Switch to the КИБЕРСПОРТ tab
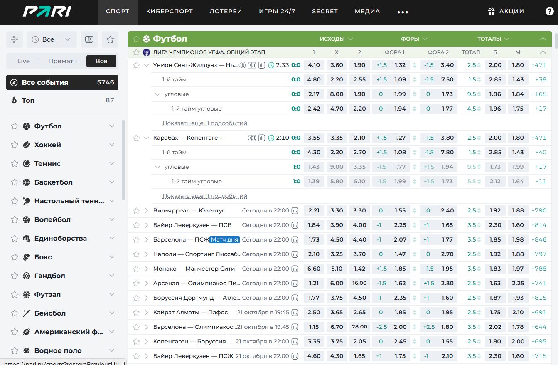 point(170,12)
